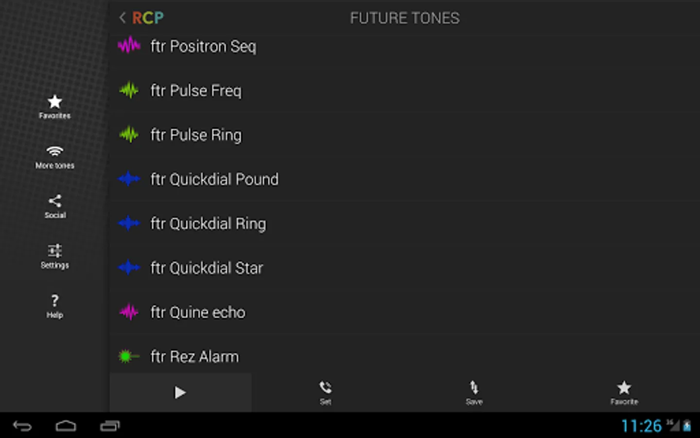700x438 pixels.
Task: Select the ftr Quickdial Ring tone
Action: (x=208, y=223)
